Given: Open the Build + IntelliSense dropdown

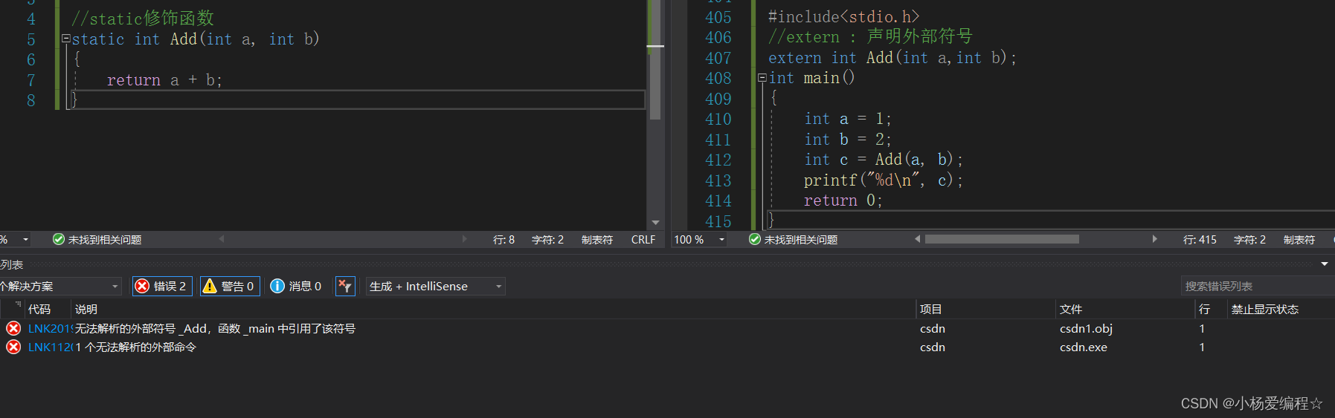Looking at the screenshot, I should (x=435, y=286).
